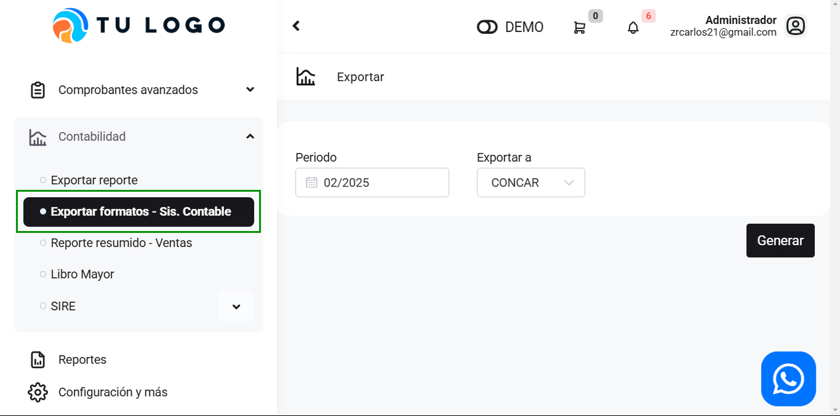
Task: Expand the SIRE submenu arrow
Action: [x=236, y=307]
